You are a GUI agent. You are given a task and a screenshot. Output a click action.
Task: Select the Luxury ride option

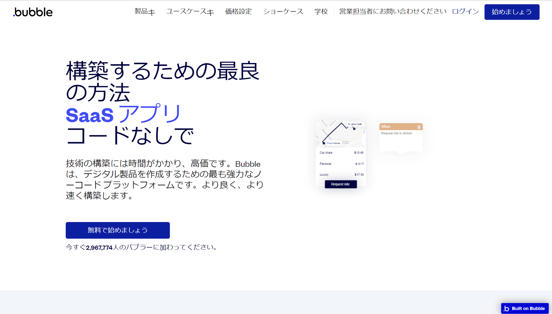(x=341, y=174)
